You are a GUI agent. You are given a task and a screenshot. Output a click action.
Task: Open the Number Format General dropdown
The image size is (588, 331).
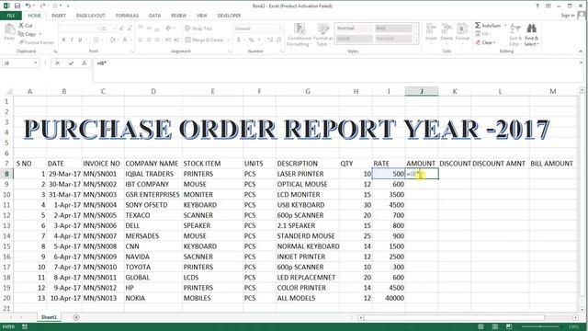(x=279, y=29)
